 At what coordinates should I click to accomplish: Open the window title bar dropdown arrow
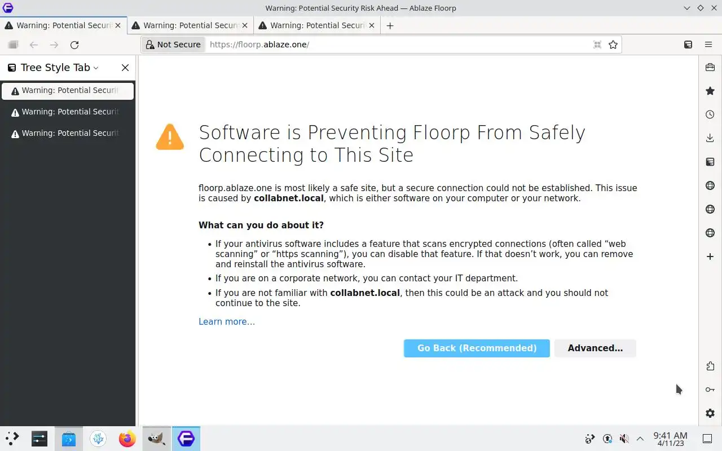click(x=686, y=8)
